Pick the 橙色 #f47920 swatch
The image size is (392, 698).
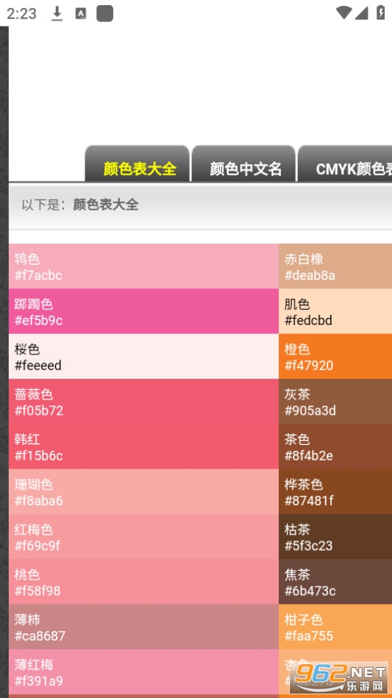pyautogui.click(x=335, y=357)
